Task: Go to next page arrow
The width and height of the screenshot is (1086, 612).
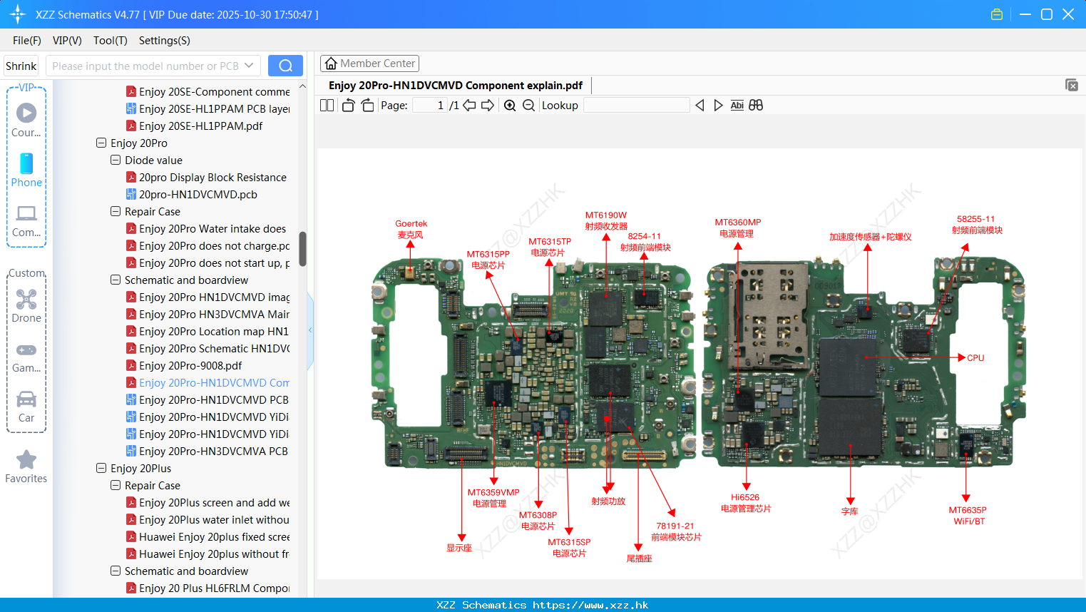Action: 488,106
